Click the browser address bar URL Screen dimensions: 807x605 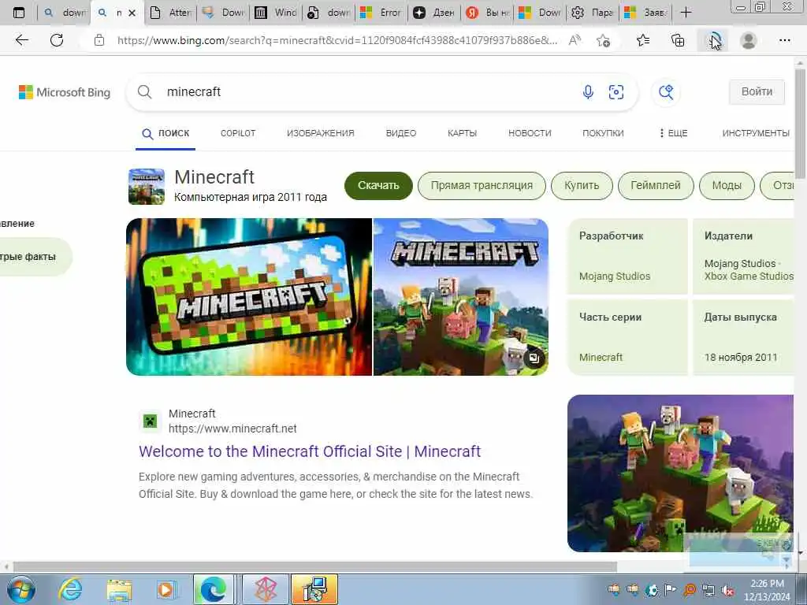click(337, 40)
